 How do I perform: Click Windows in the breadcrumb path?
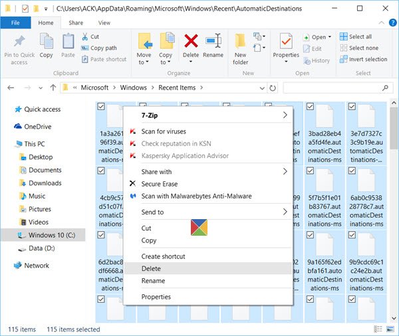point(134,88)
